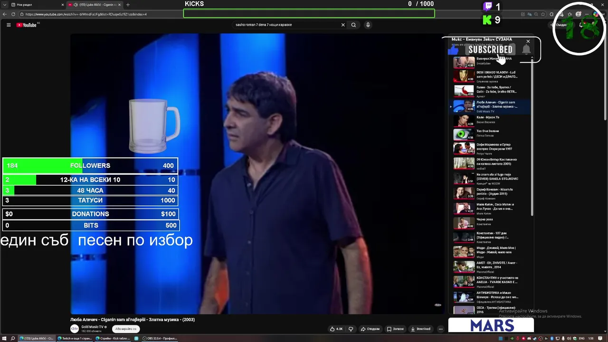Switch to the Нов раздел tab
The height and width of the screenshot is (342, 608).
37,5
